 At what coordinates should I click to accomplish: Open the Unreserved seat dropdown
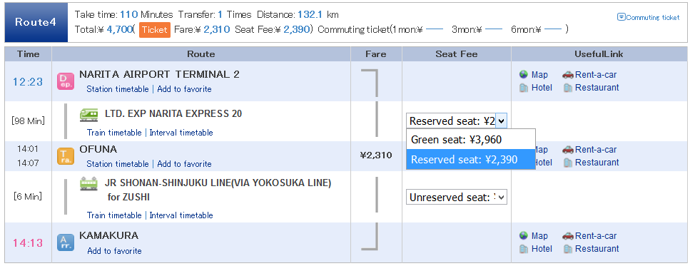click(457, 198)
